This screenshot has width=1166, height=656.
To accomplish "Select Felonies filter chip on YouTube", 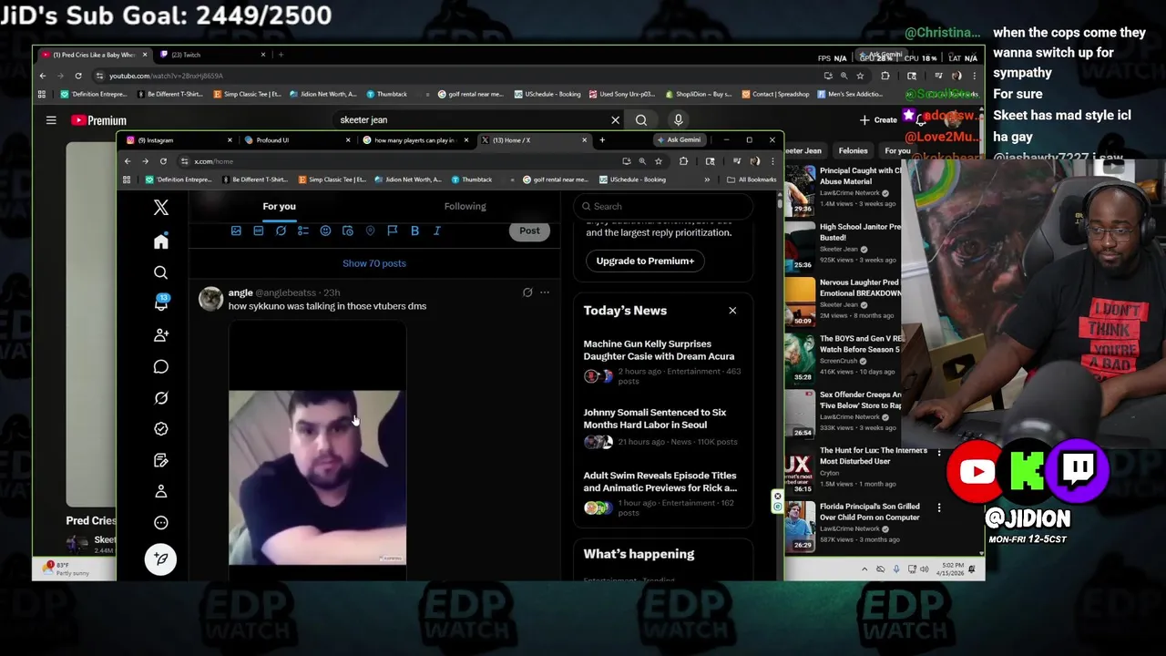I will (x=854, y=150).
